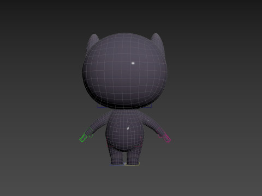
Task: Select the ear beside the green-controlled arm
Action: pyautogui.click(x=93, y=42)
